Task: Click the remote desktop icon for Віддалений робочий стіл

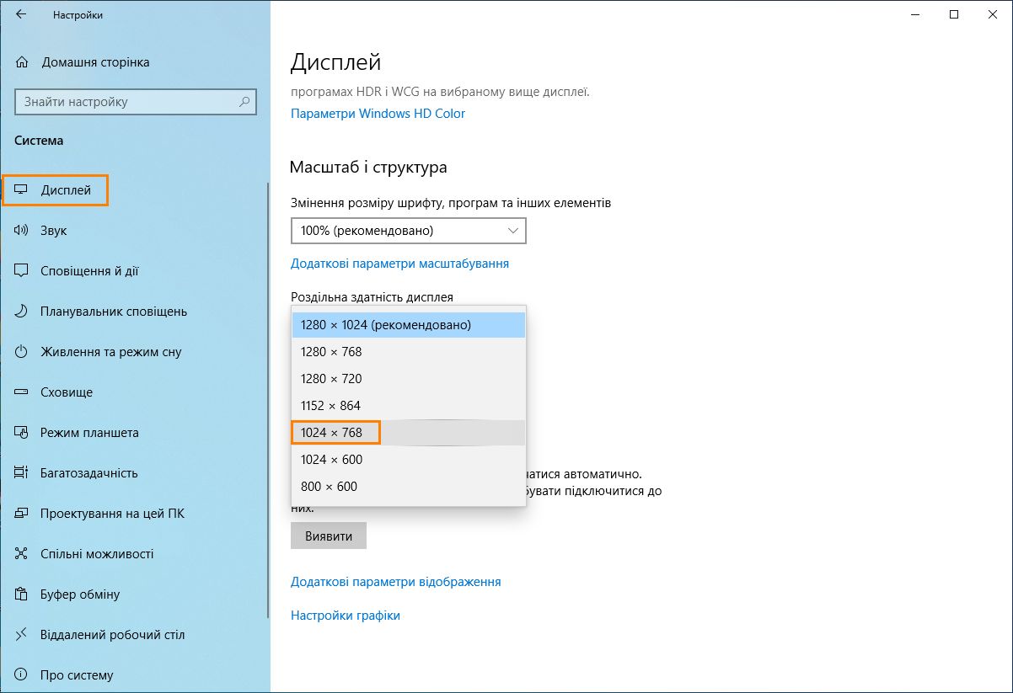Action: (x=22, y=635)
